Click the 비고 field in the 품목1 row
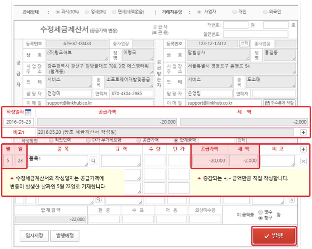The image size is (312, 249). pos(277,161)
